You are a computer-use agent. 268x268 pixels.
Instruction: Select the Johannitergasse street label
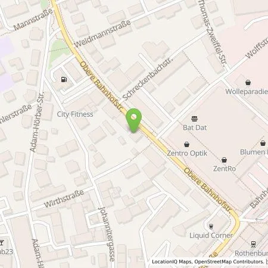click(107, 234)
